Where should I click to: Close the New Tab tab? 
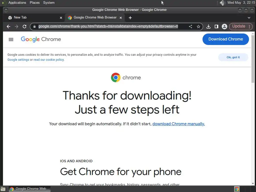pyautogui.click(x=61, y=18)
